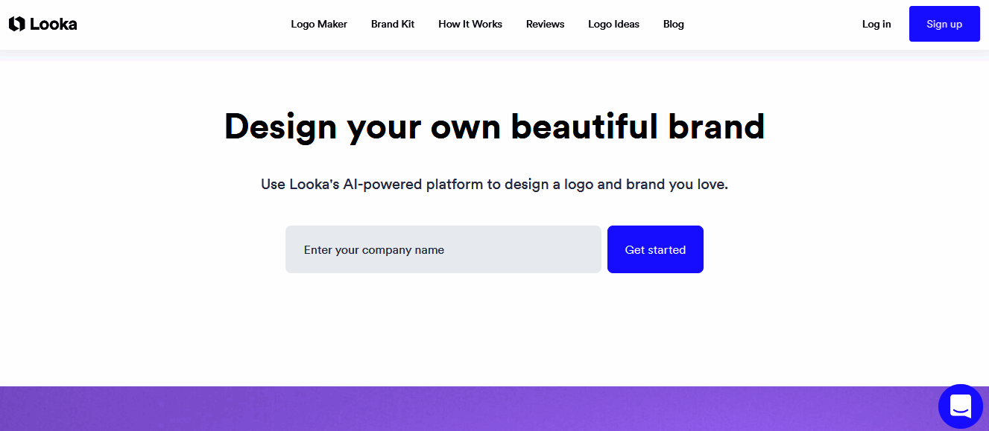Click the Looka hexagon logo icon
989x431 pixels.
16,24
